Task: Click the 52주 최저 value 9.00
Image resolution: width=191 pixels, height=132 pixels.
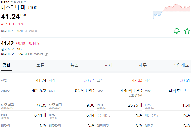Action: 90,105
